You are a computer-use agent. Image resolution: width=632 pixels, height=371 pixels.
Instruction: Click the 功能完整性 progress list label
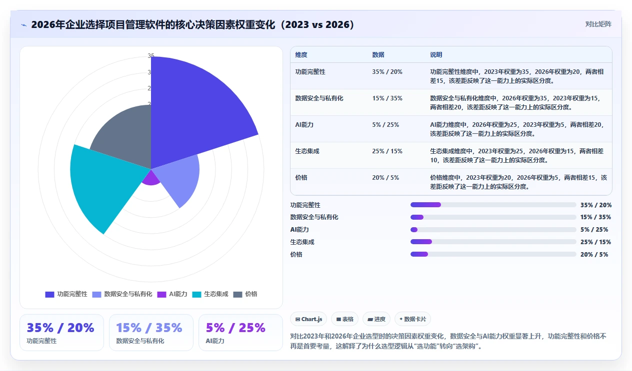[305, 205]
